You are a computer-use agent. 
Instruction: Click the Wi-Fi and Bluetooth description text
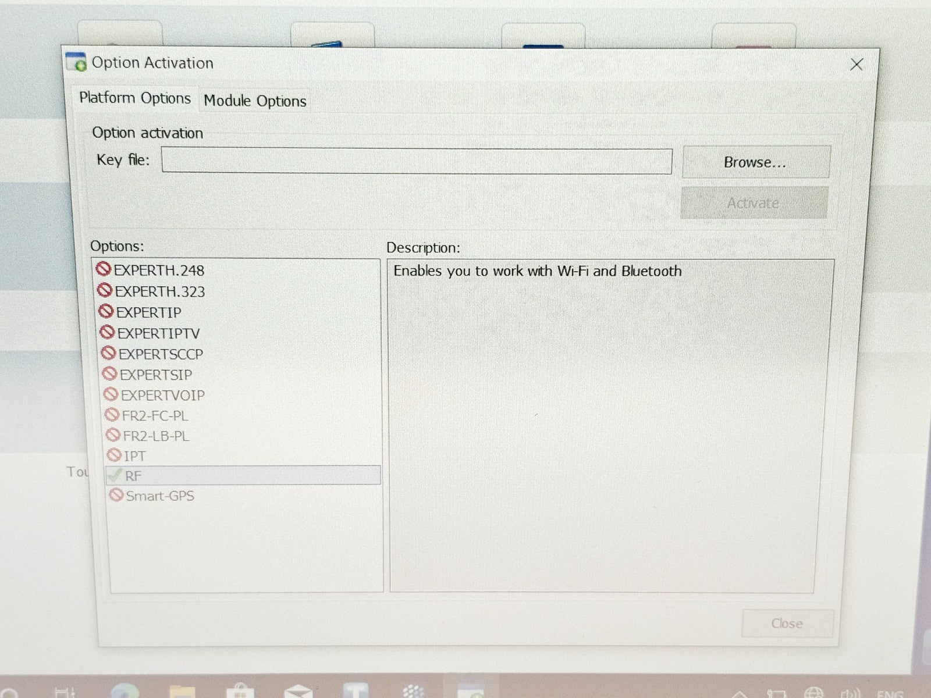point(538,271)
